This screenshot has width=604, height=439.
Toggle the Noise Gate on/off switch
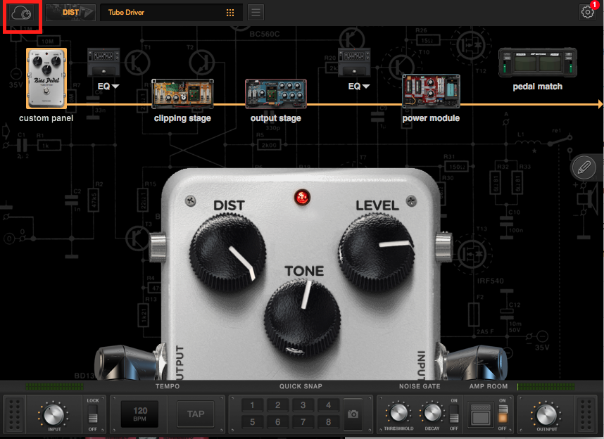point(453,414)
